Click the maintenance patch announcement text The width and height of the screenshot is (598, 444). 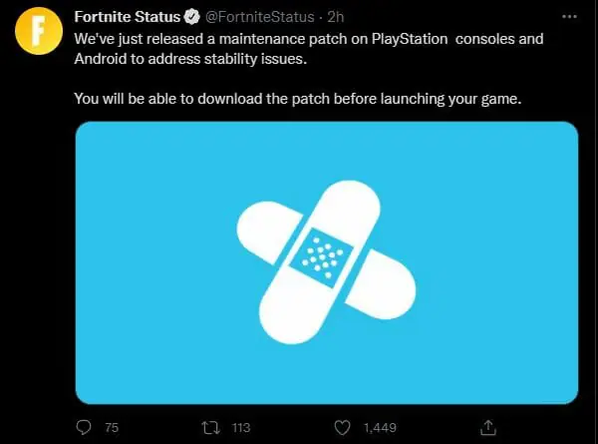pyautogui.click(x=309, y=49)
